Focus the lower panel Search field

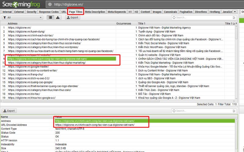(204, 111)
